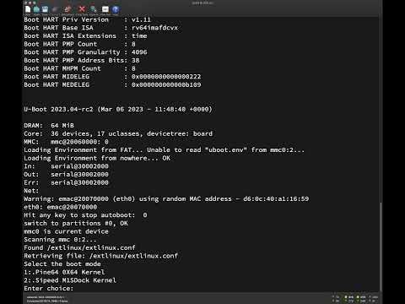Click the 'Boot HART PMP Count' line
Image resolution: width=405 pixels, height=304 pixels.
pyautogui.click(x=79, y=43)
